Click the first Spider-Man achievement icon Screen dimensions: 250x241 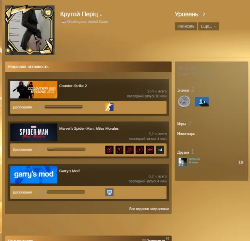[x=109, y=150]
